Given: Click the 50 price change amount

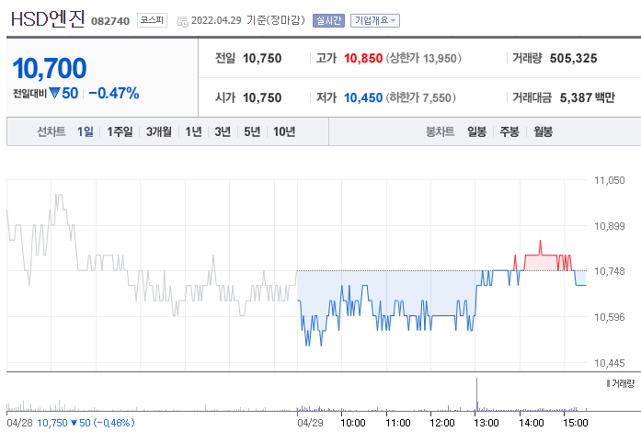Looking at the screenshot, I should [70, 93].
